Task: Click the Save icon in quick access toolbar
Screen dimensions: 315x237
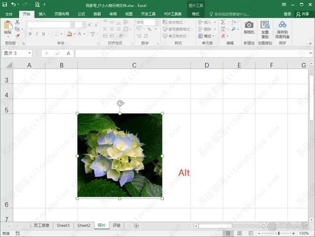Action: tap(4, 4)
